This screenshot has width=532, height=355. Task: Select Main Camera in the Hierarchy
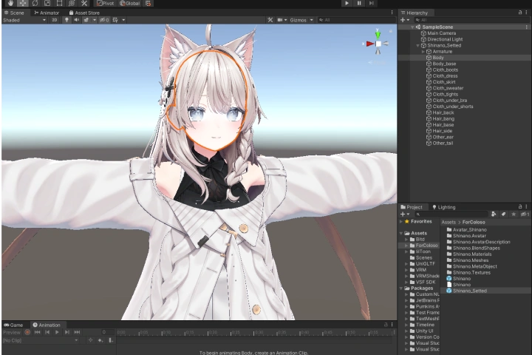tap(441, 33)
